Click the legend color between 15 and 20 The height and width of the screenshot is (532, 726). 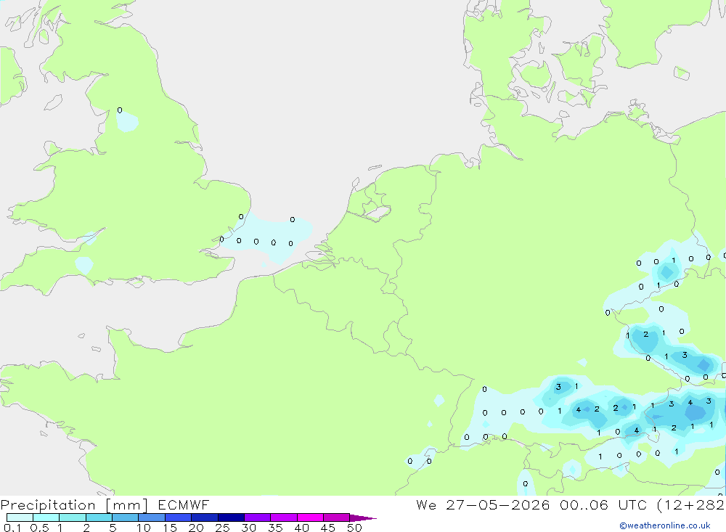(x=179, y=517)
